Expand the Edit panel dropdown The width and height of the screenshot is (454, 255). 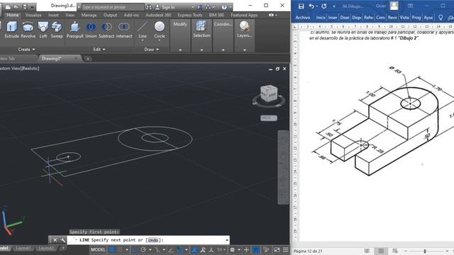pos(99,50)
